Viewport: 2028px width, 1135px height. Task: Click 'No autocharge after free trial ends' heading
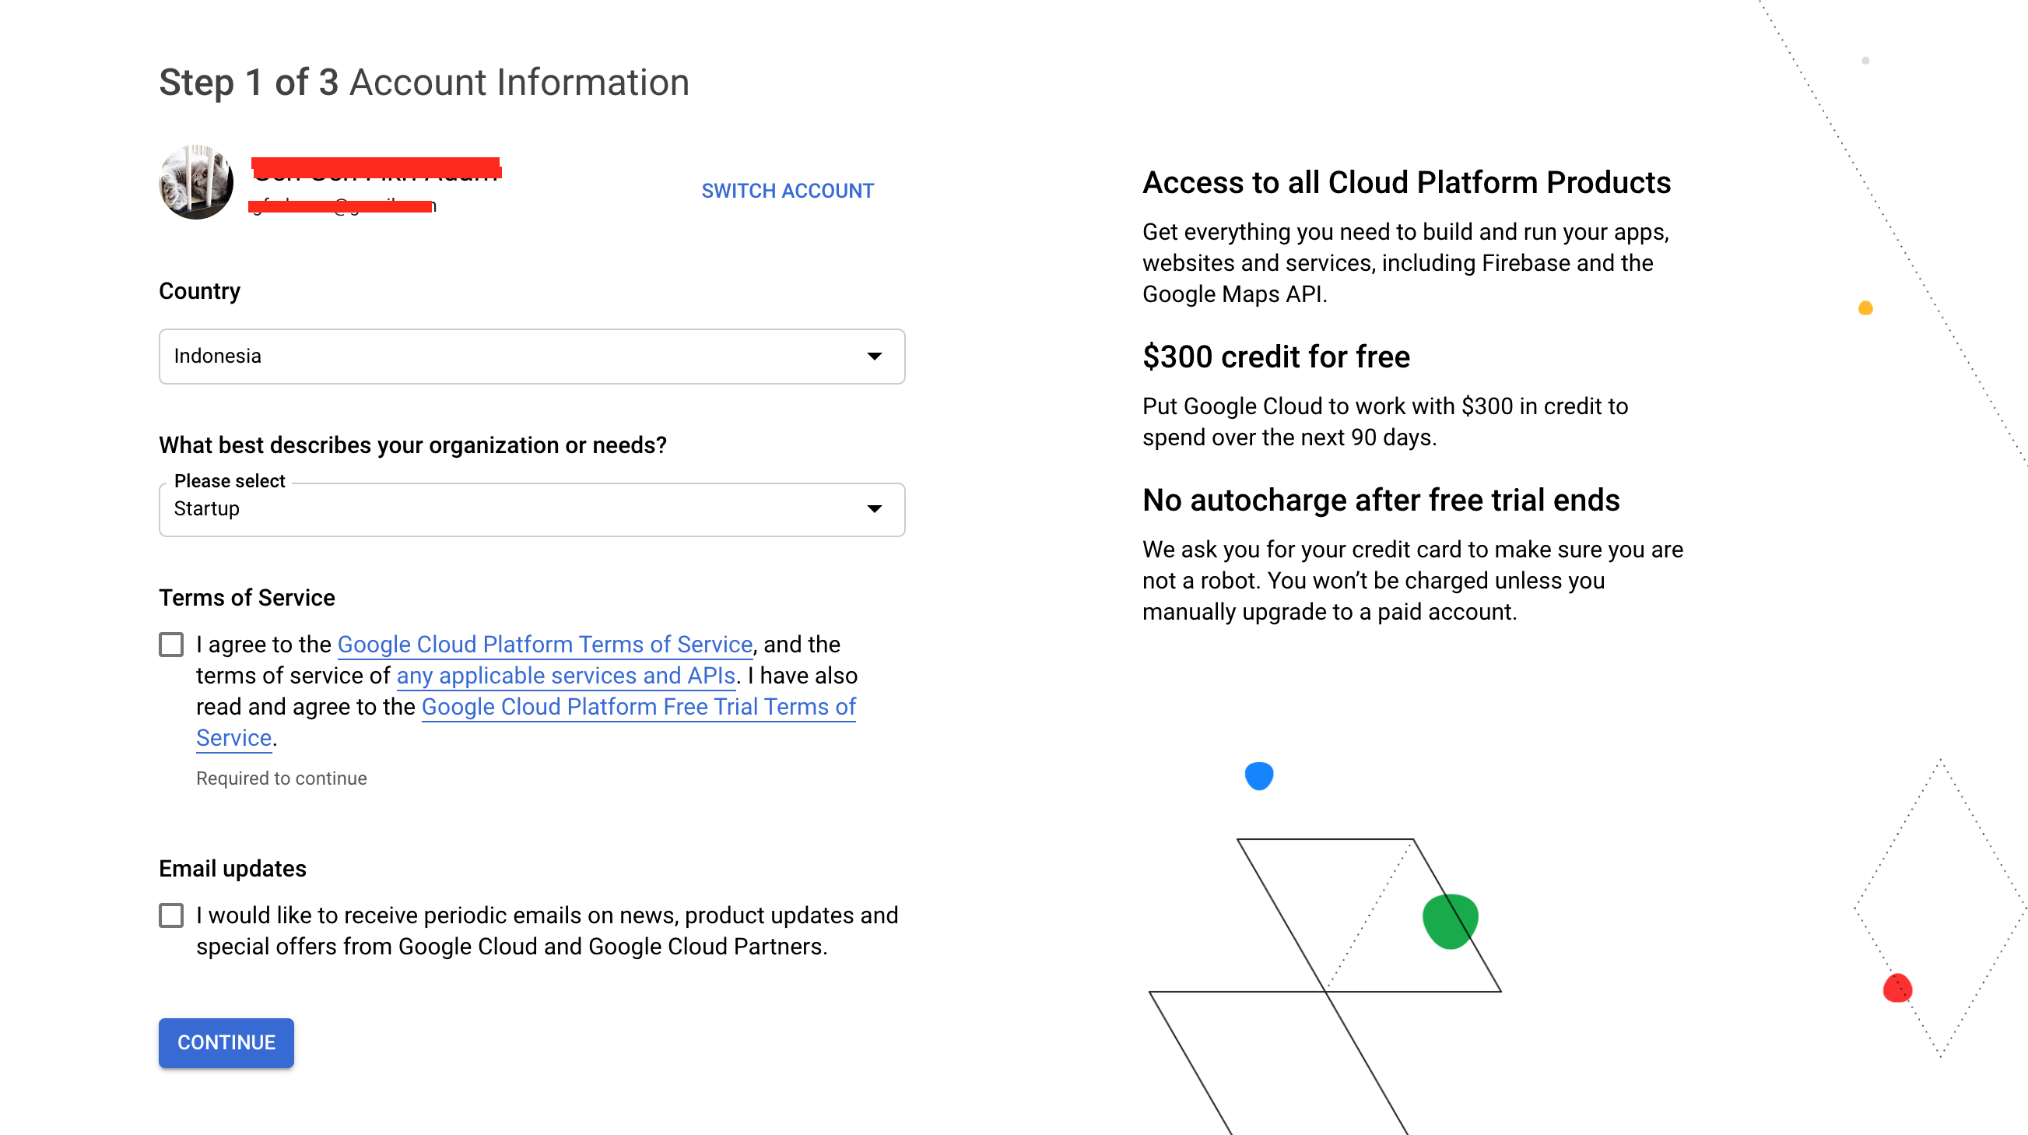tap(1381, 500)
